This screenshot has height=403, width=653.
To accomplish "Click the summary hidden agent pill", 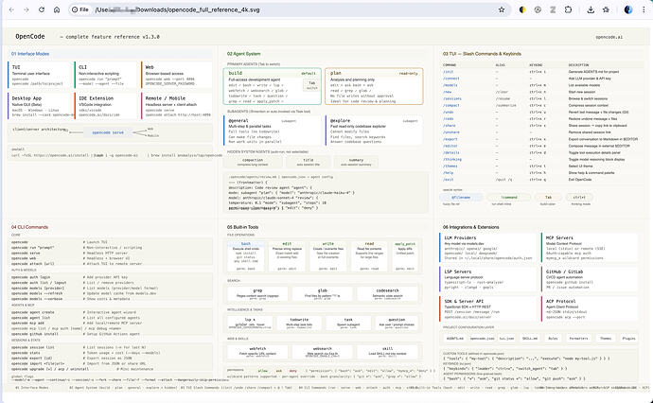I will (x=356, y=162).
